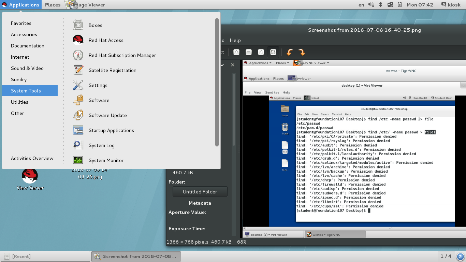Click the Aperture Value label
466x262 pixels.
coord(187,212)
